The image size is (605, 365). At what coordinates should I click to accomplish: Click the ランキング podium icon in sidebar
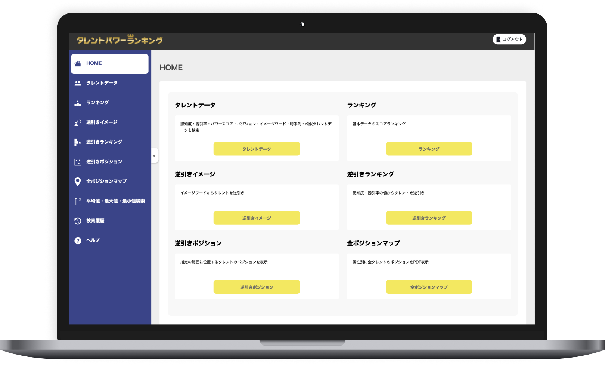pos(78,103)
